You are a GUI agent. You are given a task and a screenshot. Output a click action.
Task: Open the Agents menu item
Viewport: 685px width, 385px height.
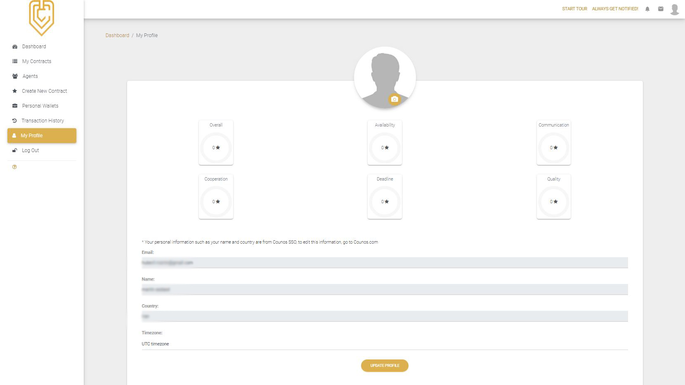pos(42,76)
